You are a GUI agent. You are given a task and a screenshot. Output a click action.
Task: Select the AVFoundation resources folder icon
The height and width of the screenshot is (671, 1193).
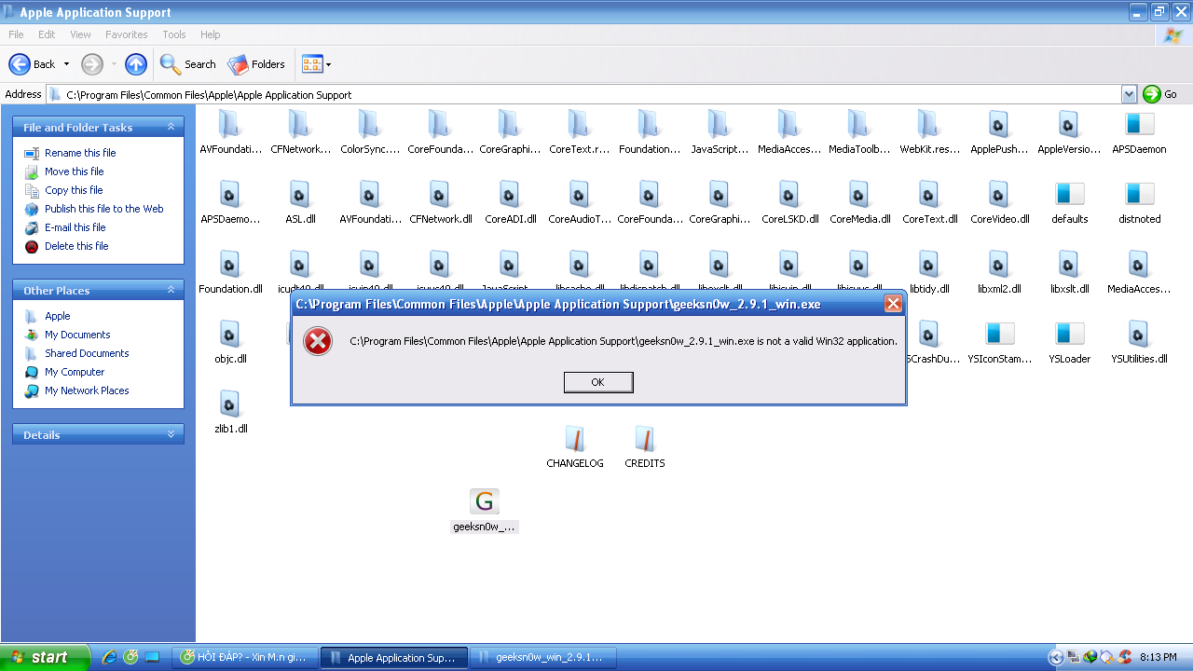pos(229,124)
